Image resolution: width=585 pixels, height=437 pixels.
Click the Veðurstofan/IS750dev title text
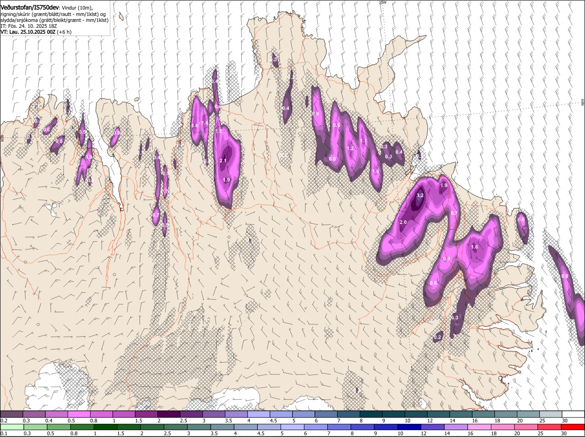[x=30, y=8]
